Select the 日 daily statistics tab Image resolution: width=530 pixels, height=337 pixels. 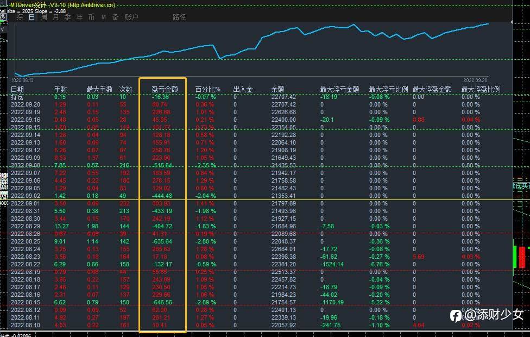(32, 17)
